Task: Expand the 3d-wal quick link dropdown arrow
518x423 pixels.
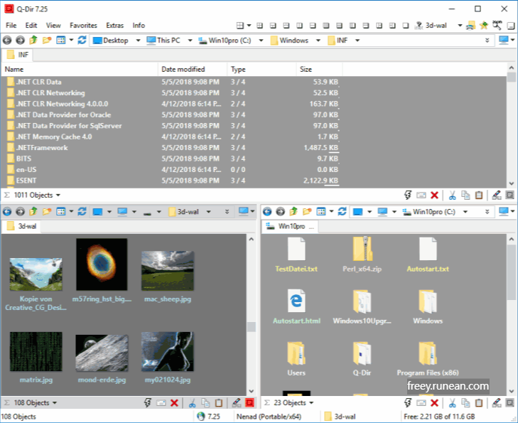Action: (460, 26)
